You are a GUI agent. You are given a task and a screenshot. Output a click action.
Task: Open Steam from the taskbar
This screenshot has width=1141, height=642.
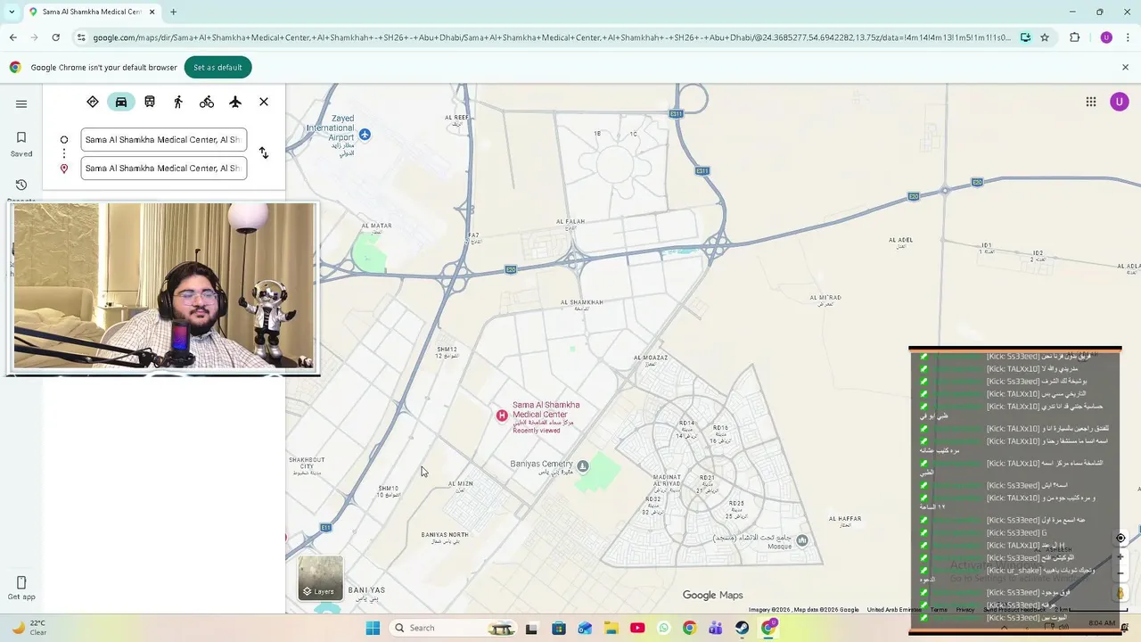pos(742,628)
